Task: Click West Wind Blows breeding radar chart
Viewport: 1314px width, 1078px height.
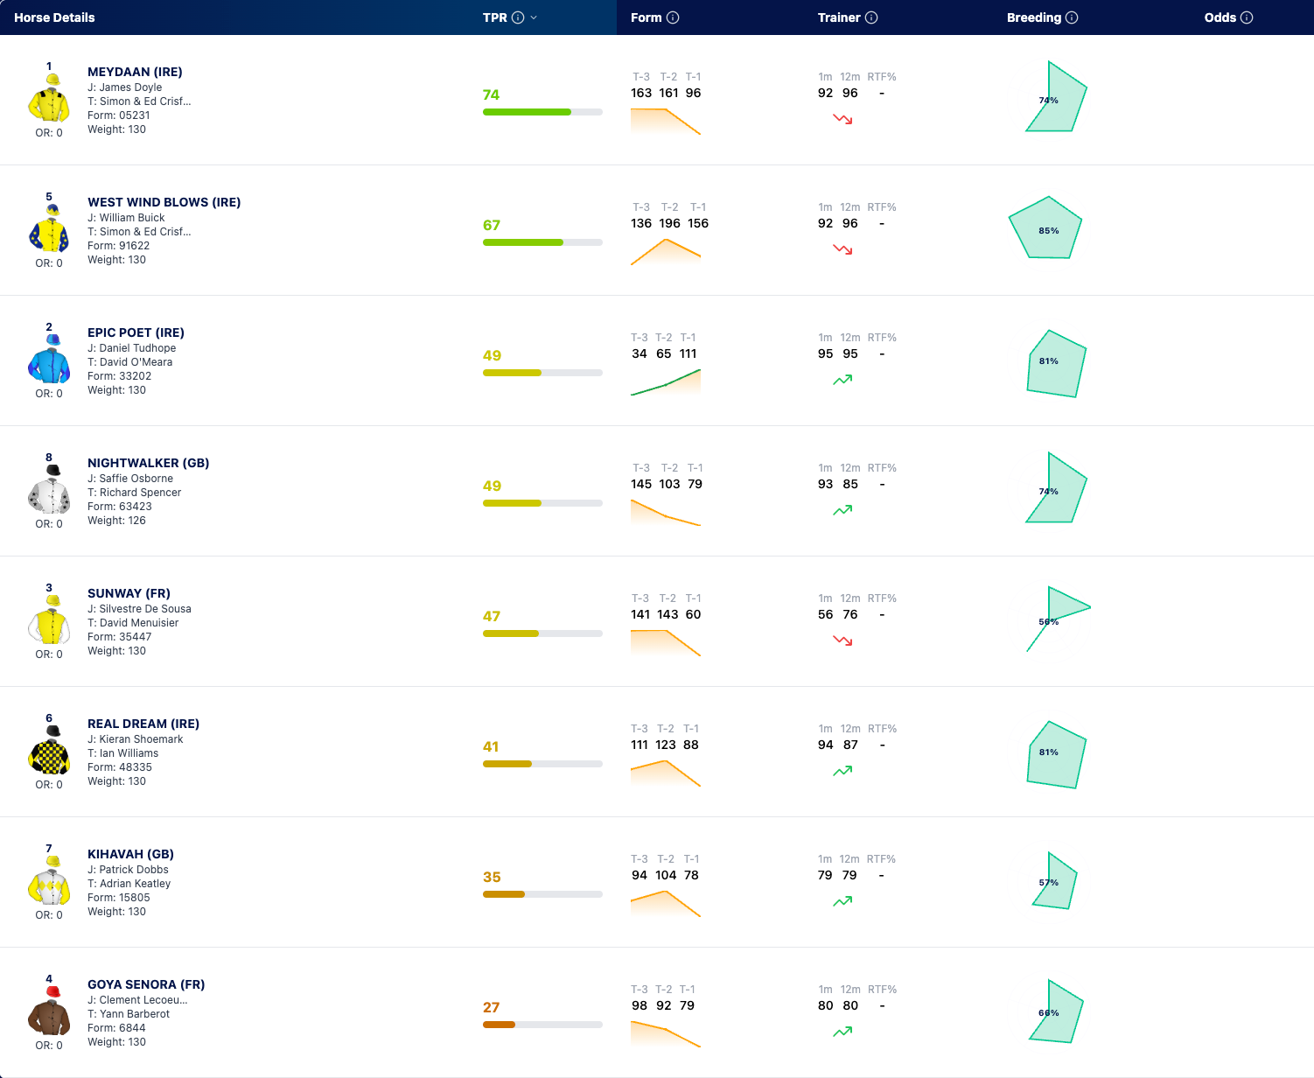Action: [1046, 227]
